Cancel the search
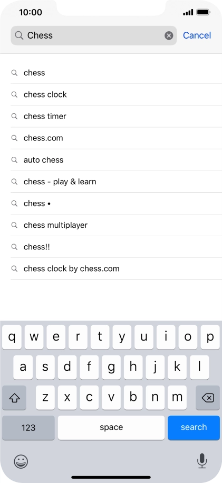The width and height of the screenshot is (222, 483). coord(197,35)
